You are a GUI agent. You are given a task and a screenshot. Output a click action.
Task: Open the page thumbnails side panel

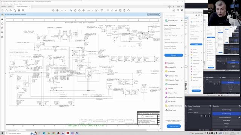click(x=2, y=24)
